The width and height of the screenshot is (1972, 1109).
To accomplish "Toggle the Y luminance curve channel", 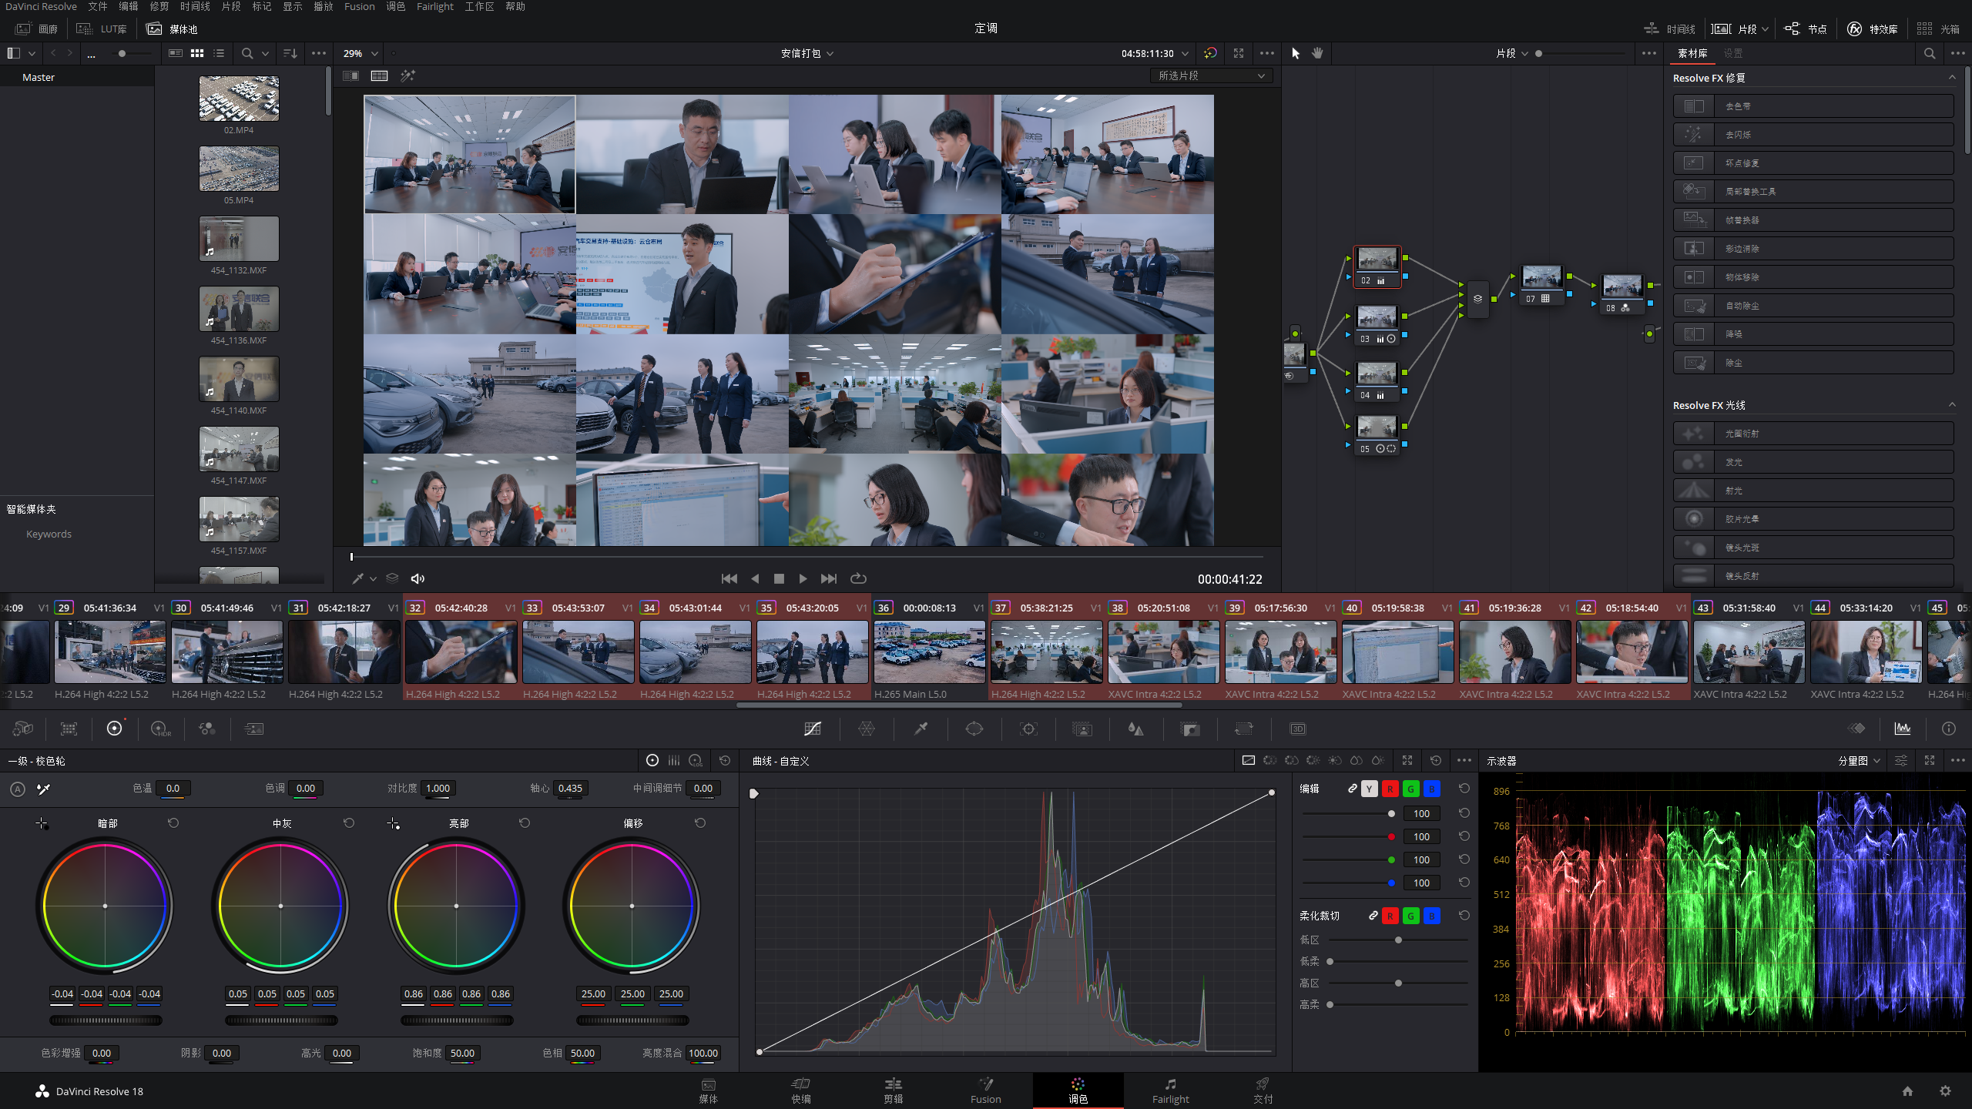I will click(1369, 789).
